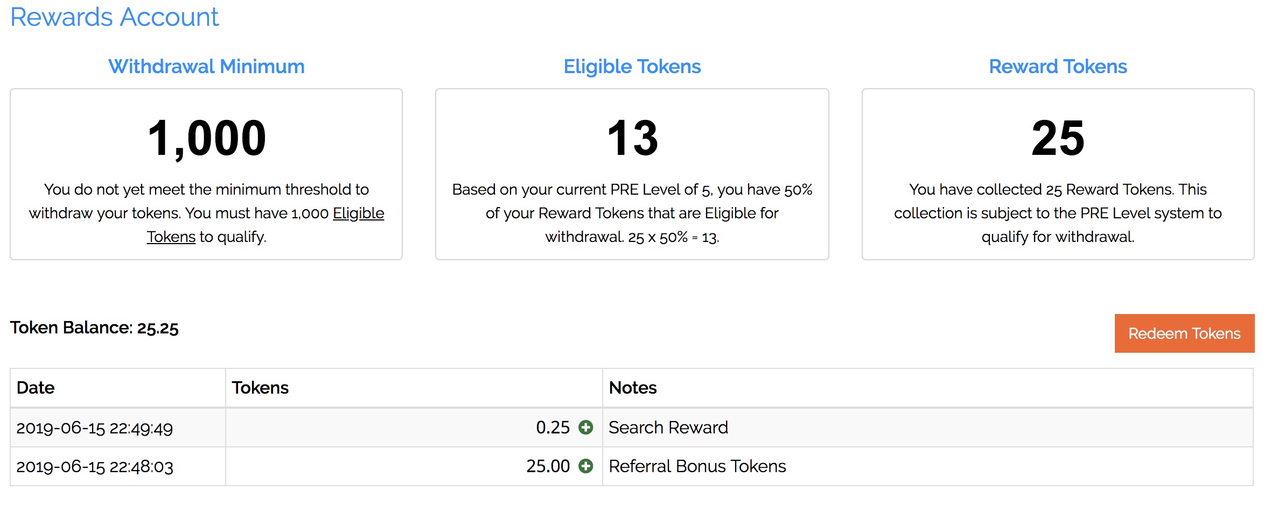Click the Withdrawal Minimum heading
This screenshot has height=527, width=1271.
pos(206,67)
